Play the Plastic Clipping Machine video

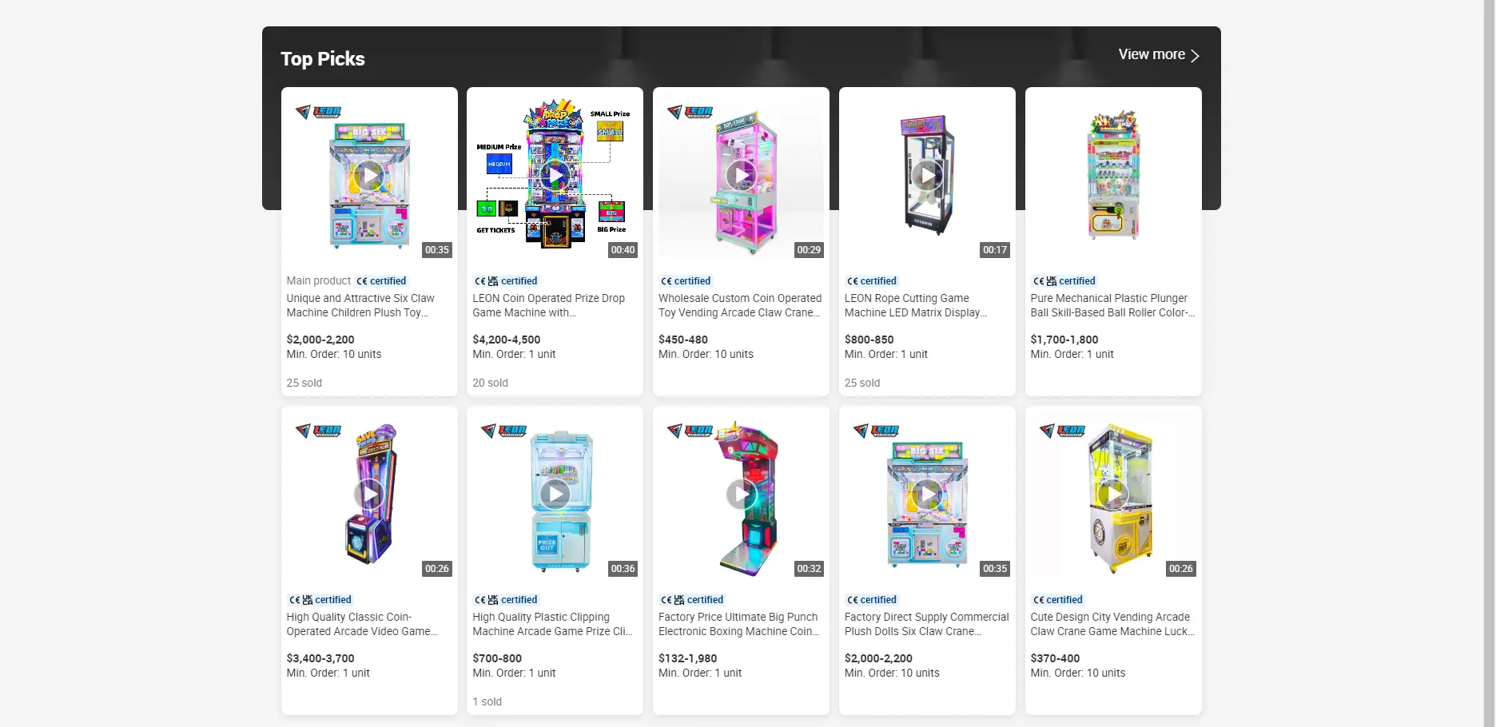tap(555, 494)
